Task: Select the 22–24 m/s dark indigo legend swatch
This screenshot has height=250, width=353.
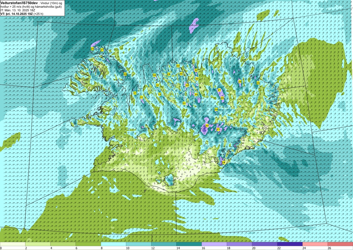Action: tap(290, 244)
